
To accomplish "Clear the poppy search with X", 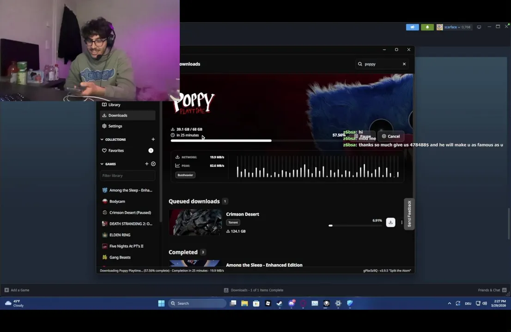I will pos(404,64).
